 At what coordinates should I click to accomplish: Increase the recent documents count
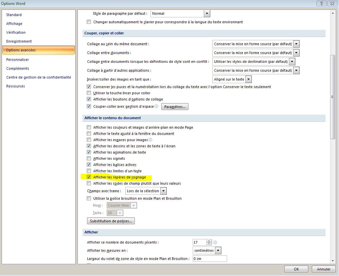[x=209, y=241]
